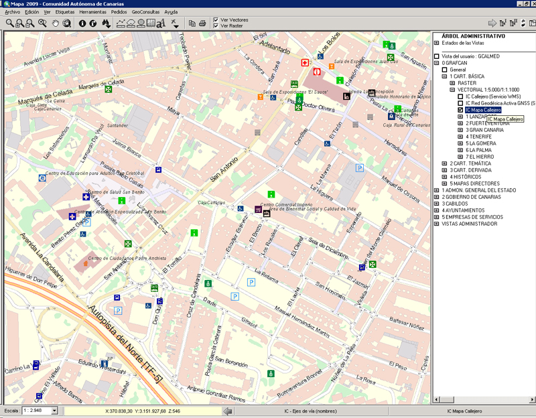Expand the 4 AYUNTAMIENTOS node

point(437,210)
